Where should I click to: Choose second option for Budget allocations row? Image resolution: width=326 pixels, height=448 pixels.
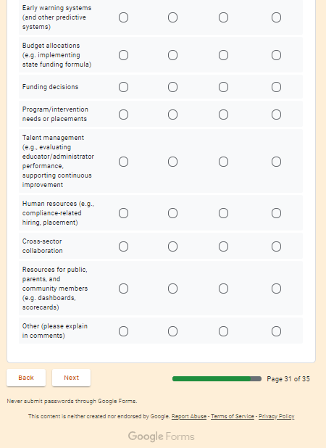pyautogui.click(x=172, y=55)
